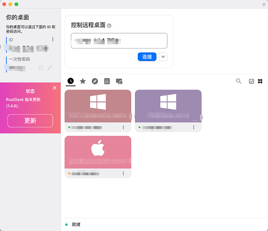Switch to the favorites star tab
The height and width of the screenshot is (231, 268).
point(83,81)
